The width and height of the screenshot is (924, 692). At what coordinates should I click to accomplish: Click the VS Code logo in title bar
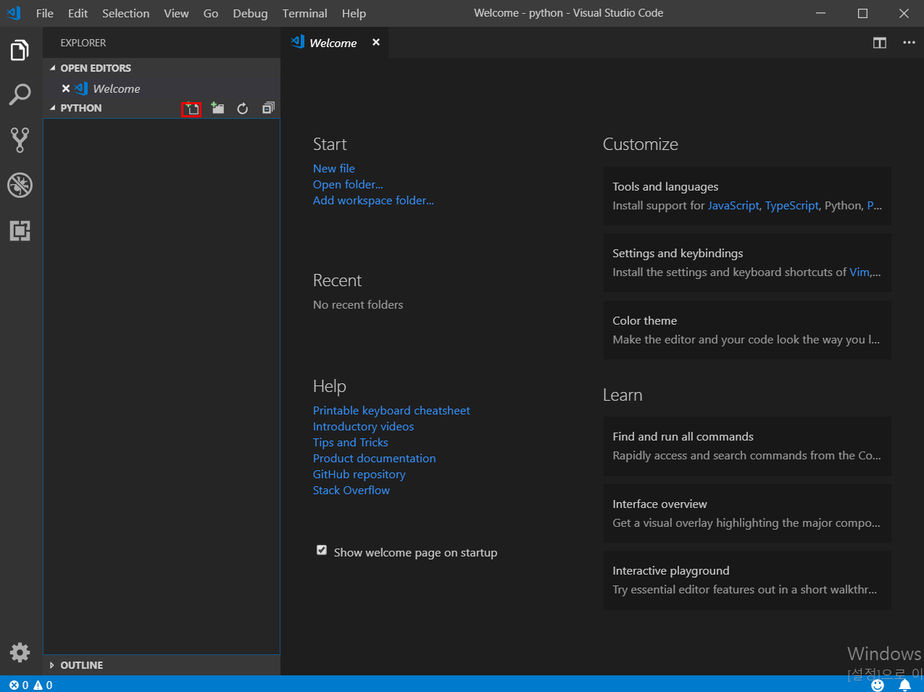14,13
